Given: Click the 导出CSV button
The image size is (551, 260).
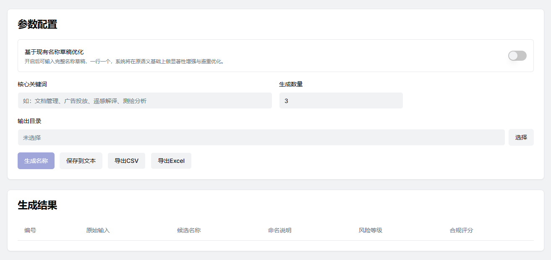Looking at the screenshot, I should point(126,161).
